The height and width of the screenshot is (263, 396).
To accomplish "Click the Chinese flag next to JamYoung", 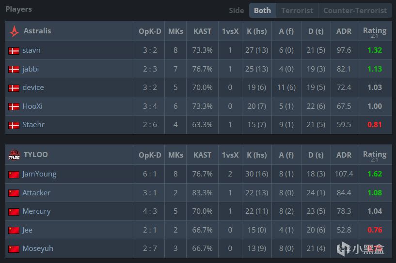I will point(14,175).
